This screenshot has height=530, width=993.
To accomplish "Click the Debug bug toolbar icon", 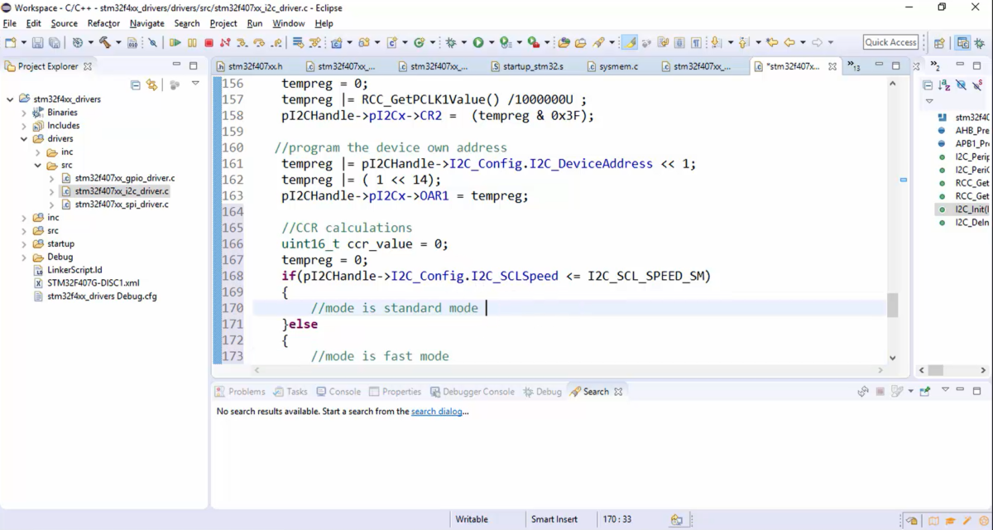I will 451,42.
